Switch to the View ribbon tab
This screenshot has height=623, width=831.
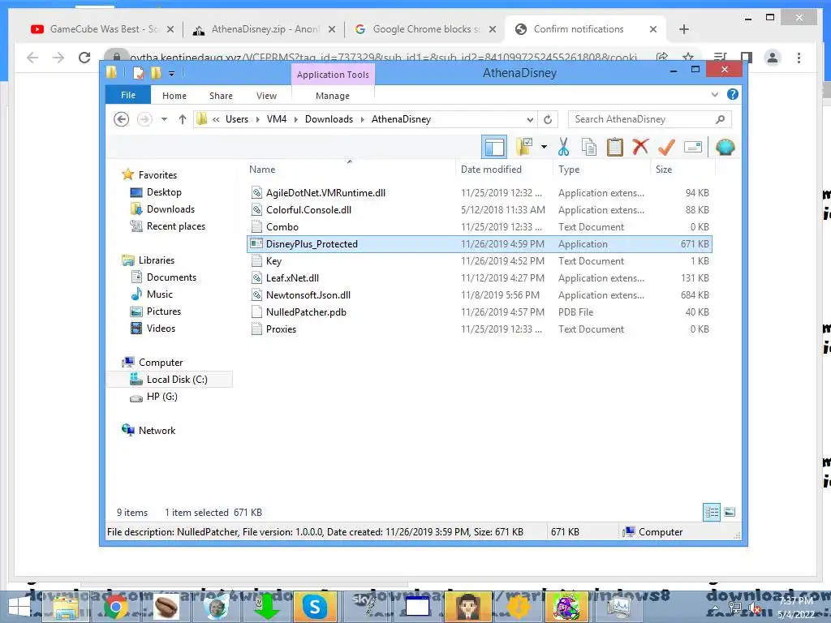click(x=266, y=96)
